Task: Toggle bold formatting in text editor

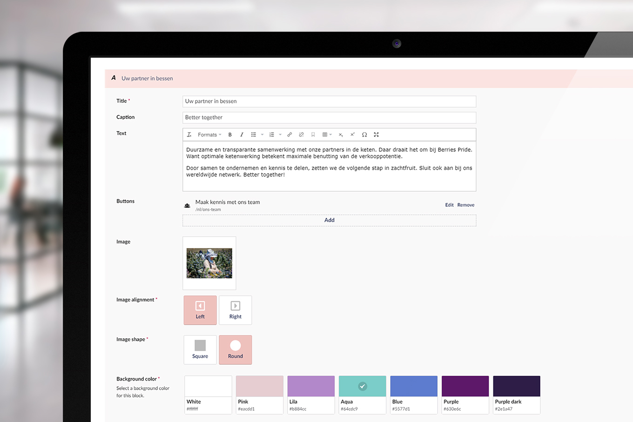Action: [x=230, y=135]
